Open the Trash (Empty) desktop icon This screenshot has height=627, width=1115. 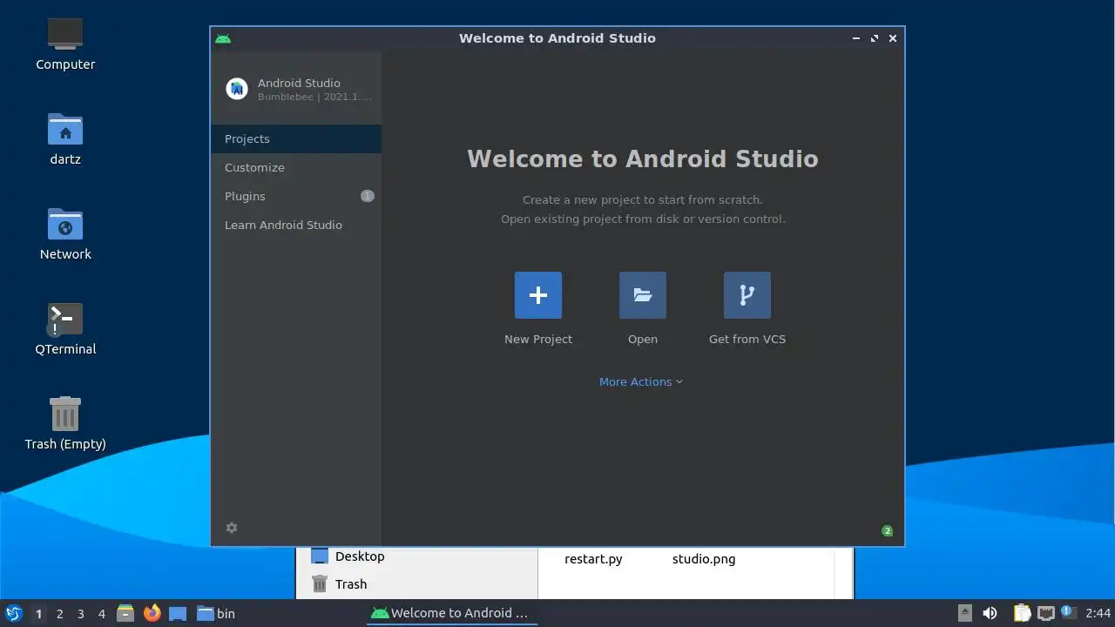[65, 414]
